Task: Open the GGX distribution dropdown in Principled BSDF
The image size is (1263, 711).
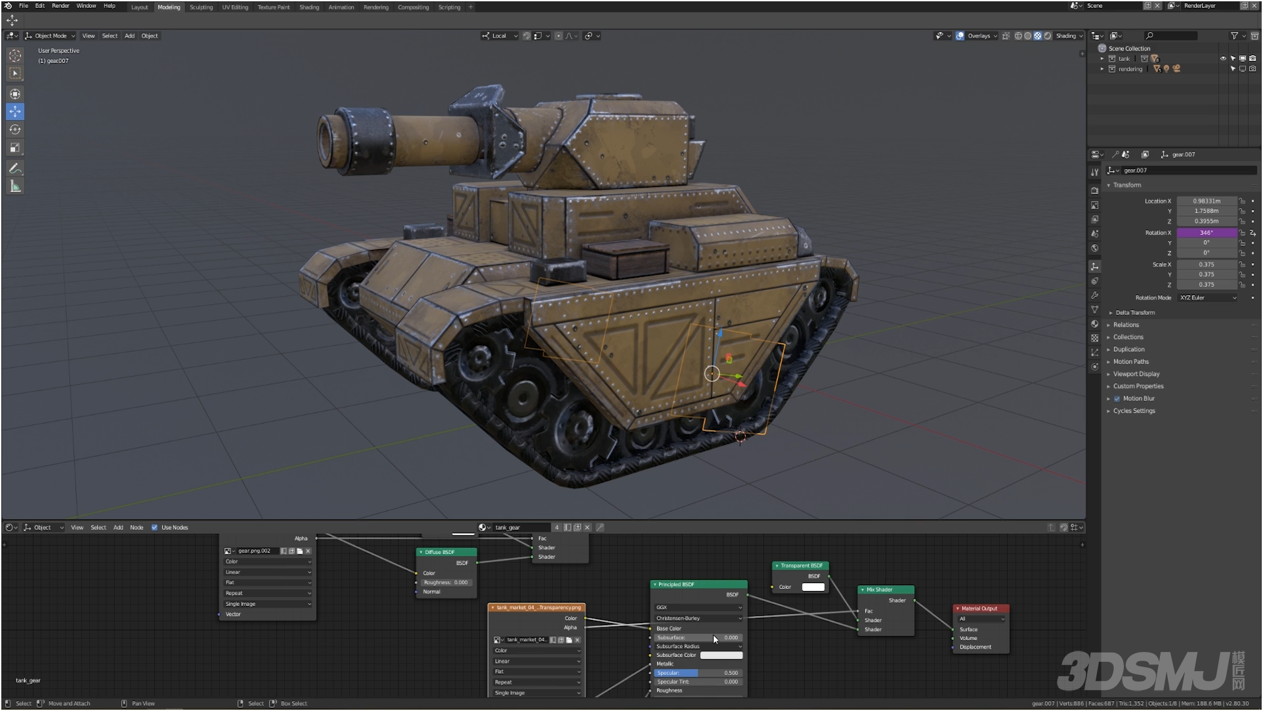Action: (698, 608)
